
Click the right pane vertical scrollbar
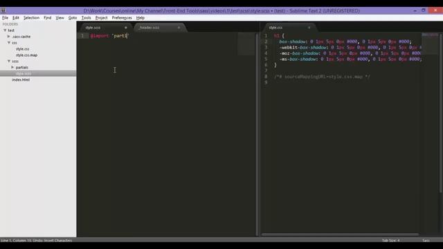[x=441, y=113]
